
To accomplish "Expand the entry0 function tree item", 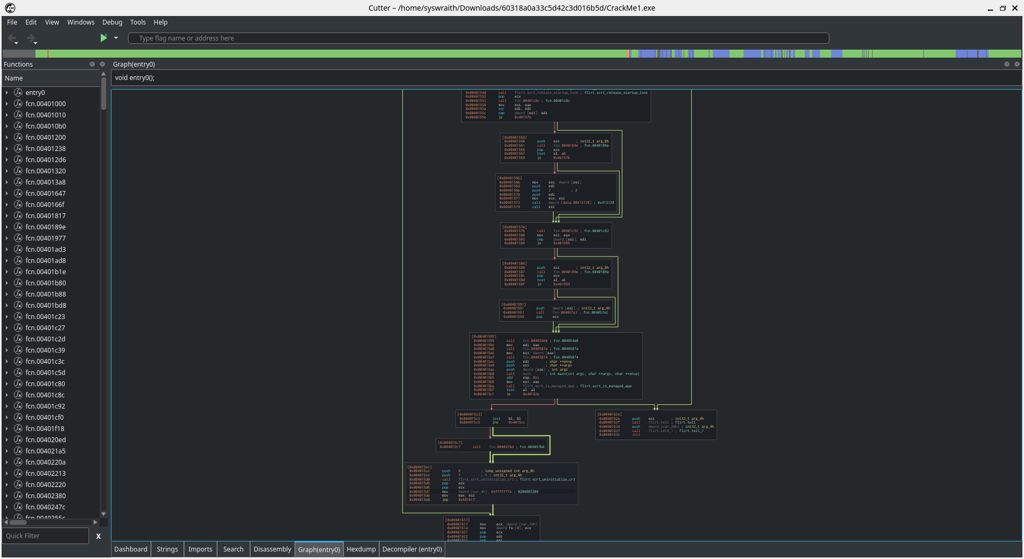I will click(7, 93).
